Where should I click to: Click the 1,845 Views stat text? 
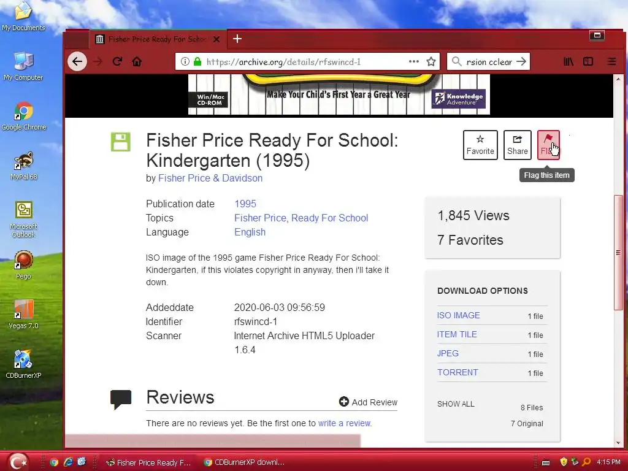(x=473, y=215)
